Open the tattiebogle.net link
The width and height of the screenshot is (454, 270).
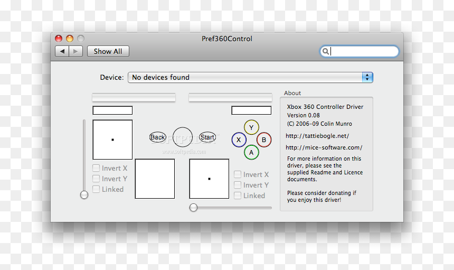coord(317,136)
